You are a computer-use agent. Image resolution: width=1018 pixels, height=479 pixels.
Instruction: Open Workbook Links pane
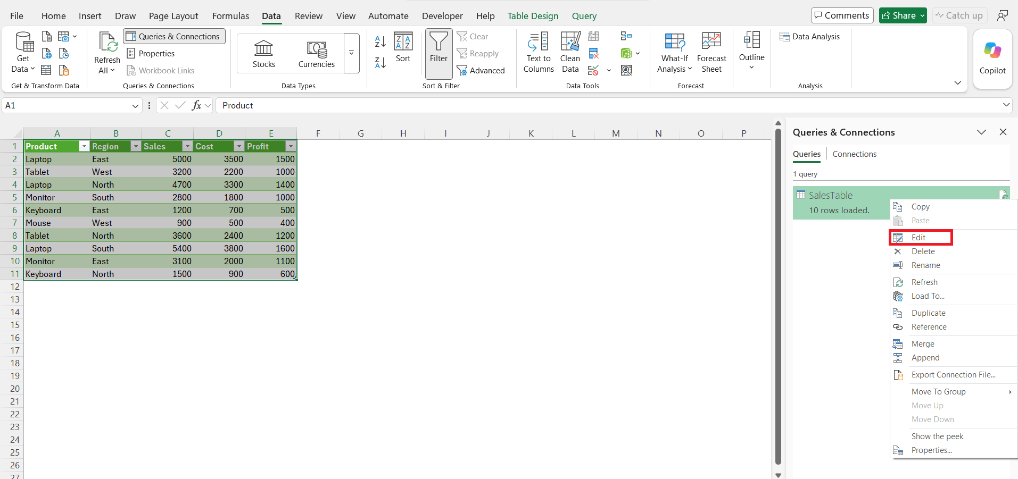click(x=161, y=71)
